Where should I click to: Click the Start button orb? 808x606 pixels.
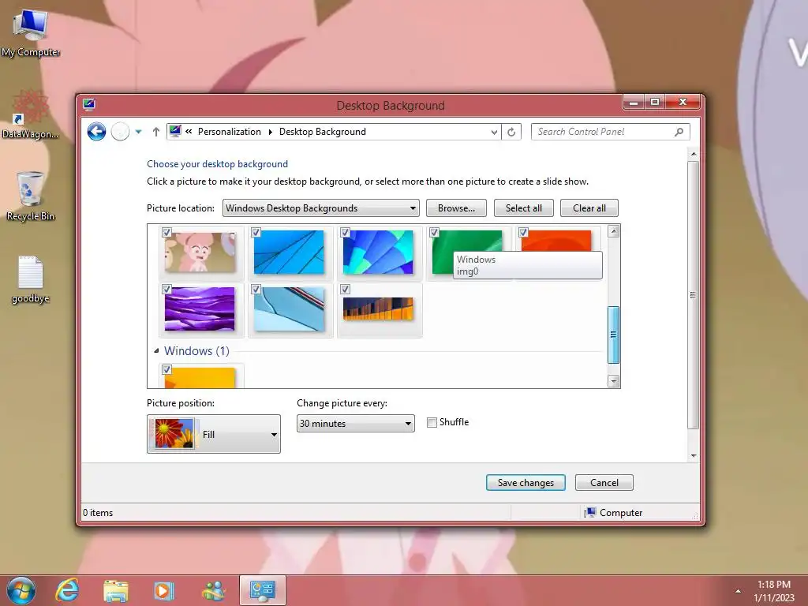click(21, 590)
